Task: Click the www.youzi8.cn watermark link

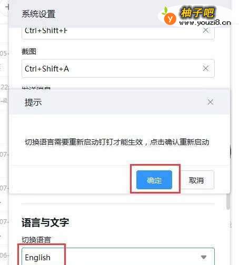Action: point(205,23)
